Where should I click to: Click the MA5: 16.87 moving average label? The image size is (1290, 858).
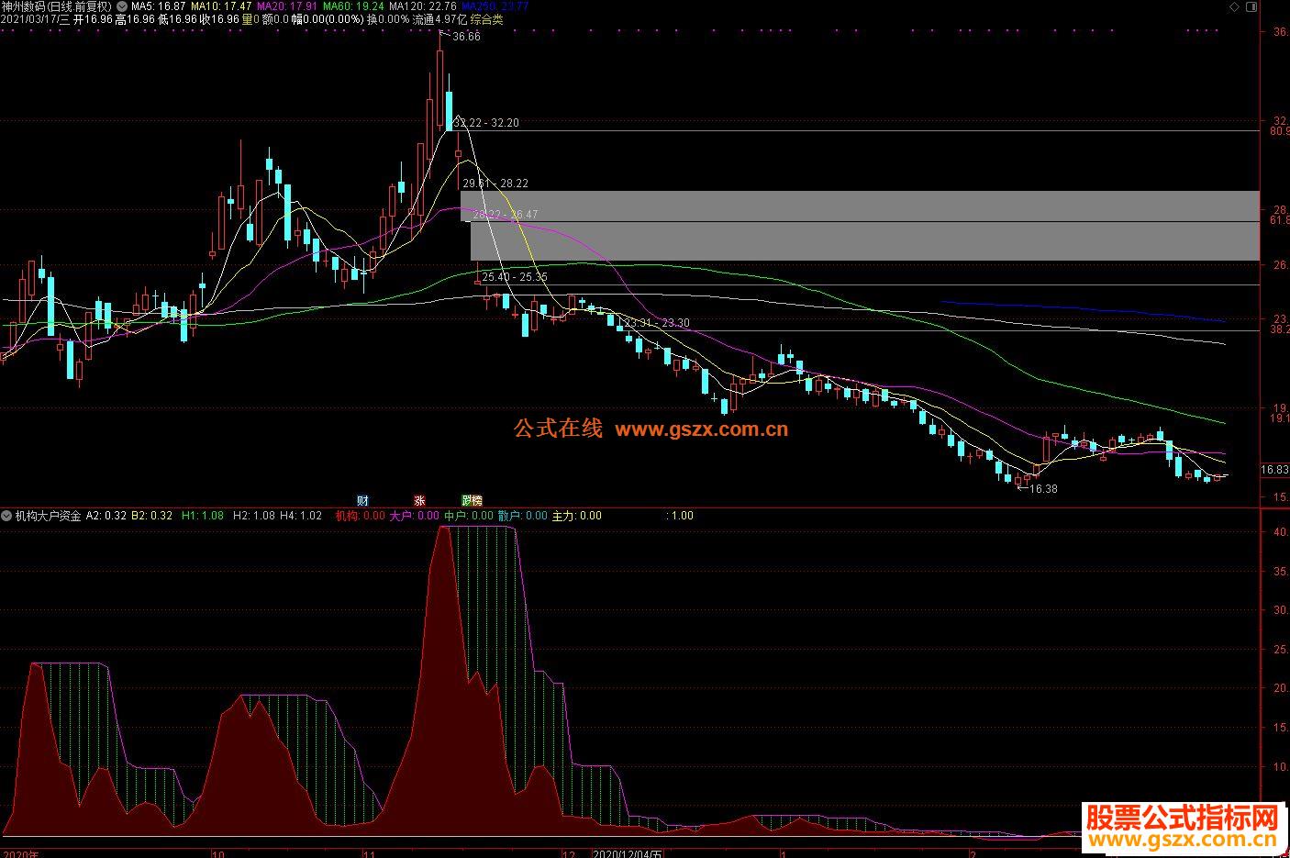click(x=159, y=6)
